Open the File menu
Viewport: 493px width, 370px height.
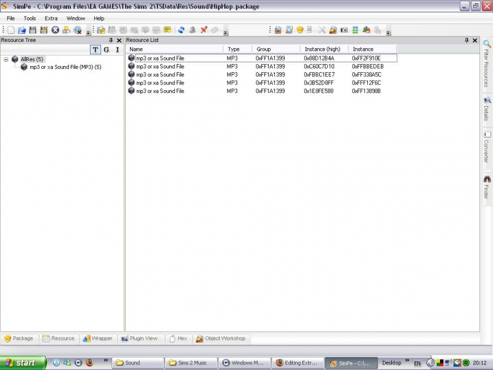[x=10, y=18]
